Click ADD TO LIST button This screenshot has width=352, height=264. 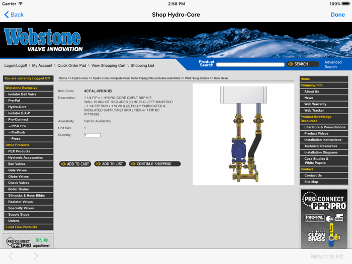[110, 164]
